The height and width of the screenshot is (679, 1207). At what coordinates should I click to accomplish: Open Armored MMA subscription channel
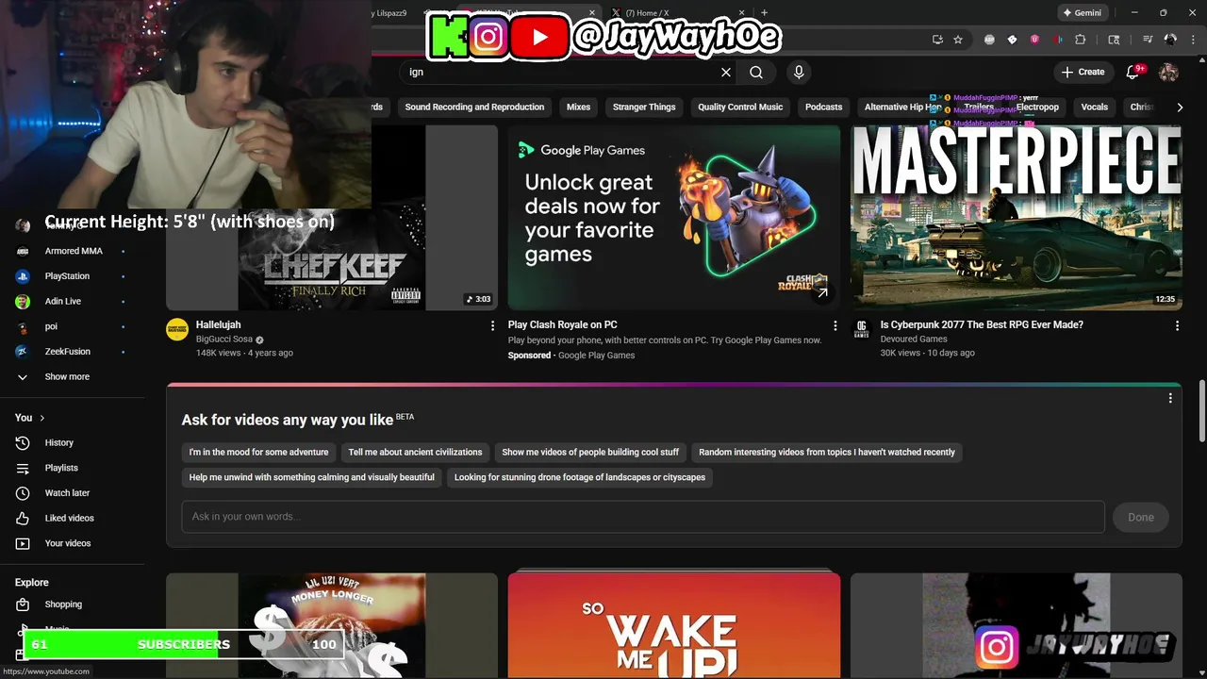[x=73, y=251]
